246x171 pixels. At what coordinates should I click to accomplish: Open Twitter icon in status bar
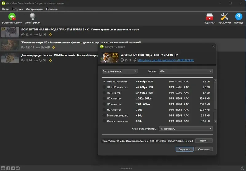(13, 168)
